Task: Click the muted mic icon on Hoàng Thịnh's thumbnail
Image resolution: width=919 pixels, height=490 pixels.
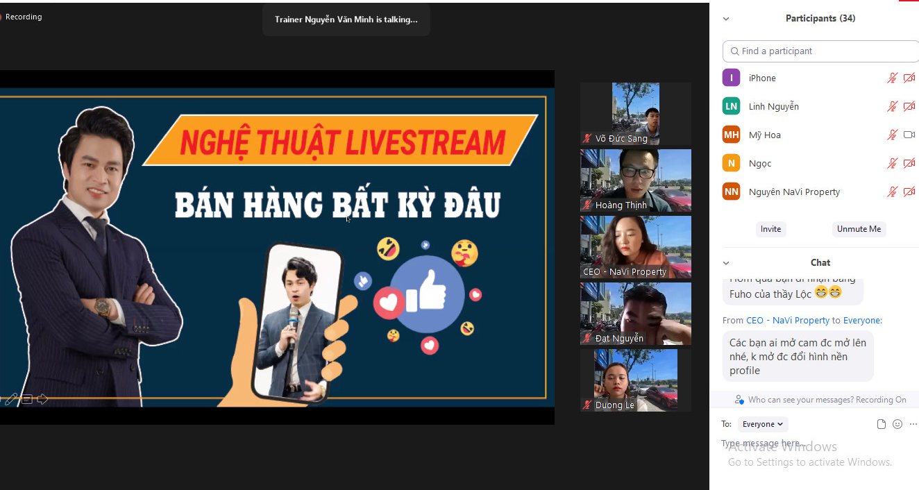Action: pyautogui.click(x=587, y=205)
